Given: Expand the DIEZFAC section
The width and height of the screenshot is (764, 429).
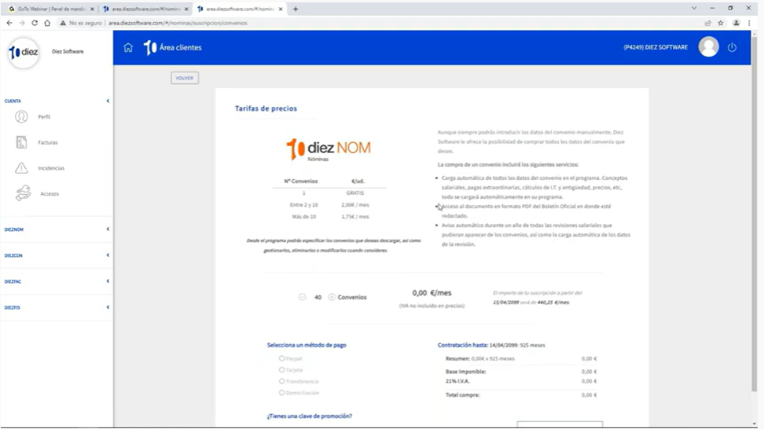Looking at the screenshot, I should pos(108,281).
